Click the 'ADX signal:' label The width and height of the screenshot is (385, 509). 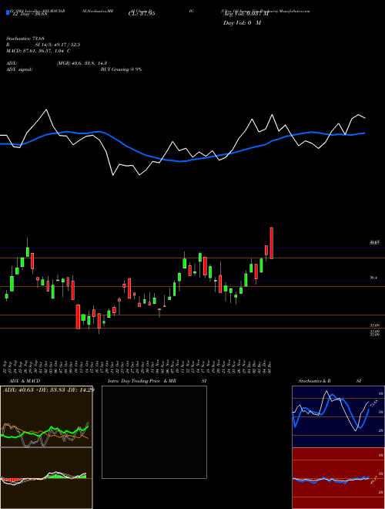[x=19, y=69]
